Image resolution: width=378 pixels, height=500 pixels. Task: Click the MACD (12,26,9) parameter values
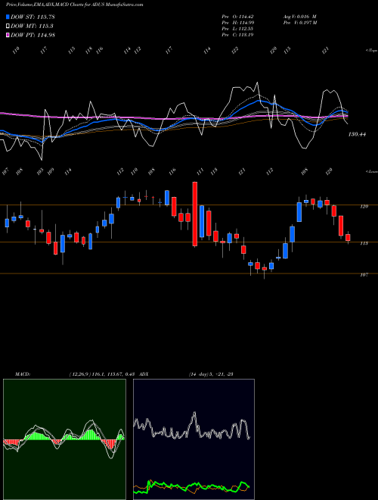pos(103,374)
